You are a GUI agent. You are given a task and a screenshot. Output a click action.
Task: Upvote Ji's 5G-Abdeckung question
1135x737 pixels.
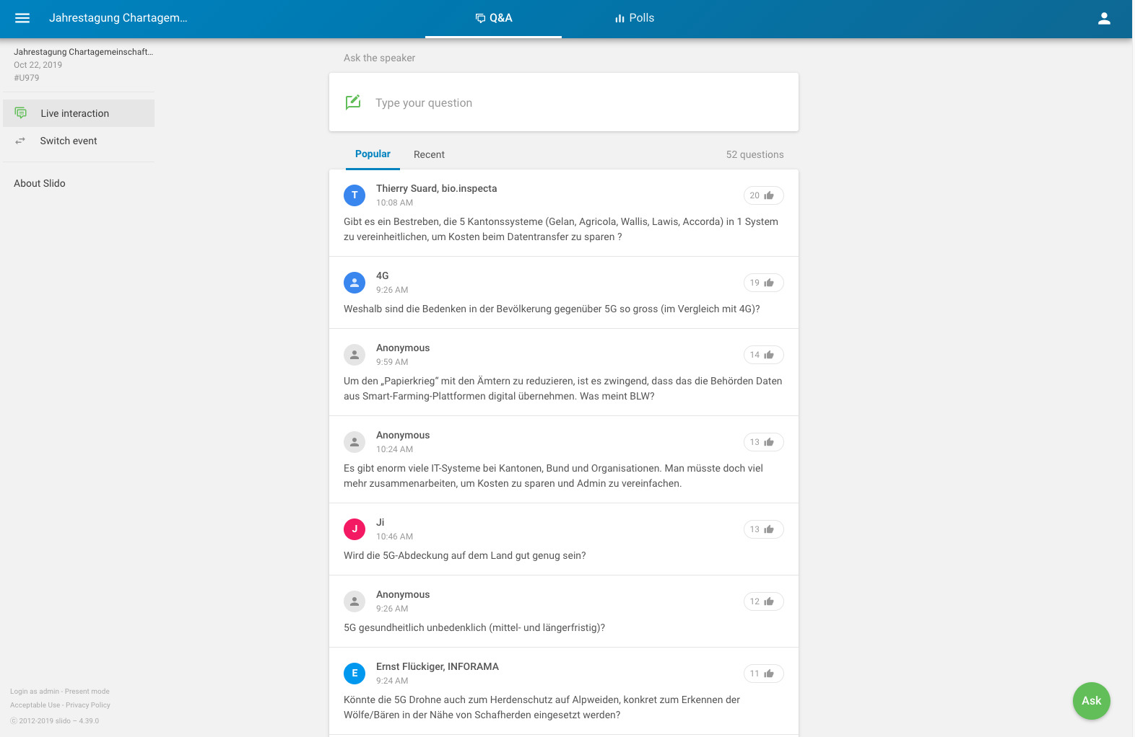(763, 529)
